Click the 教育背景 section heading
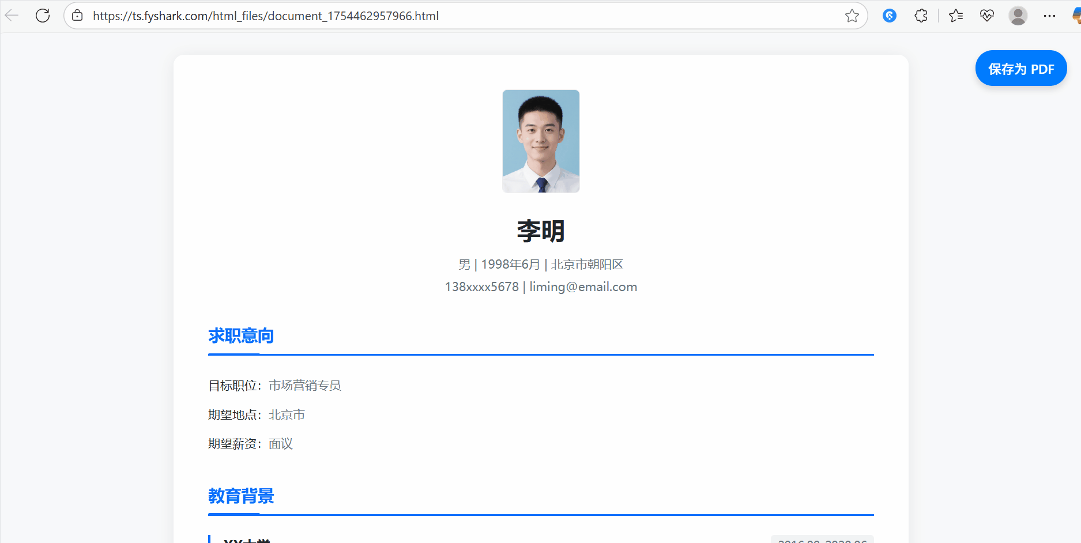This screenshot has height=543, width=1081. click(x=241, y=496)
